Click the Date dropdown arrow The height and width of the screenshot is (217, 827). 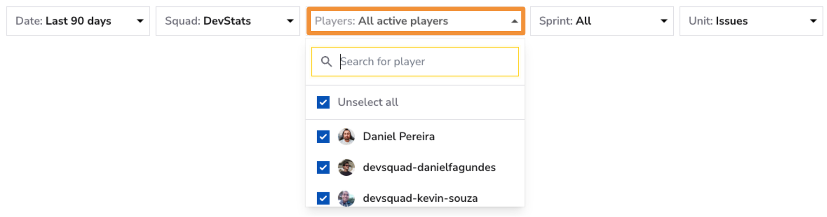coord(140,21)
